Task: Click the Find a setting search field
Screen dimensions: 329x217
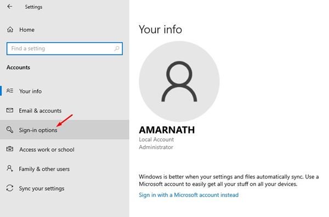Action: point(65,48)
